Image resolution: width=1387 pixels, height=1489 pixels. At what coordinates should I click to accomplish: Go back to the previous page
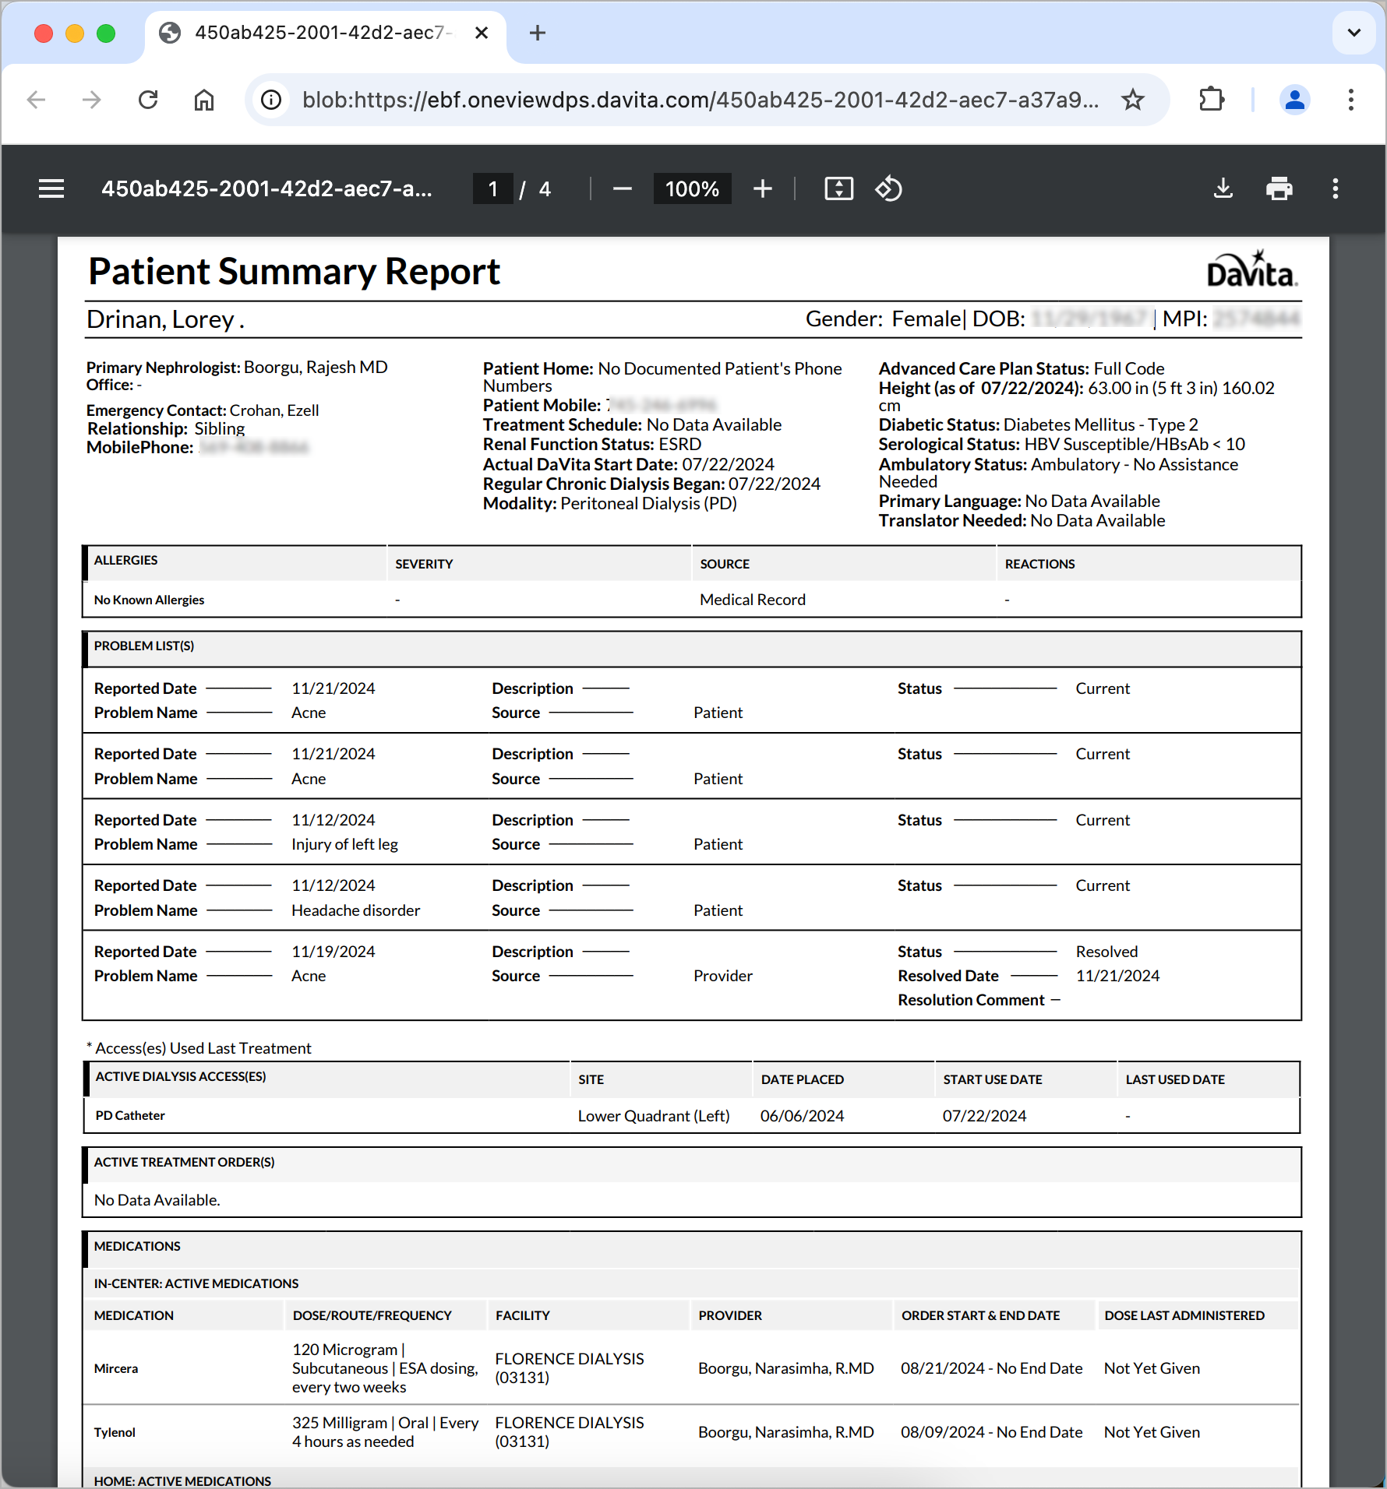36,100
